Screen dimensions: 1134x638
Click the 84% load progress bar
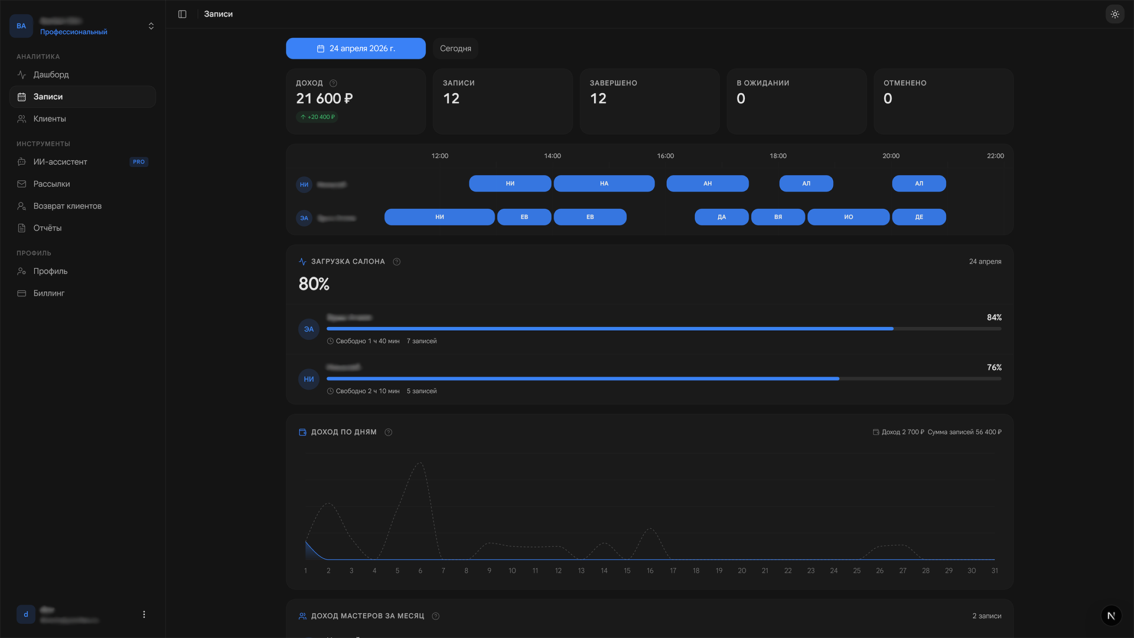click(664, 328)
